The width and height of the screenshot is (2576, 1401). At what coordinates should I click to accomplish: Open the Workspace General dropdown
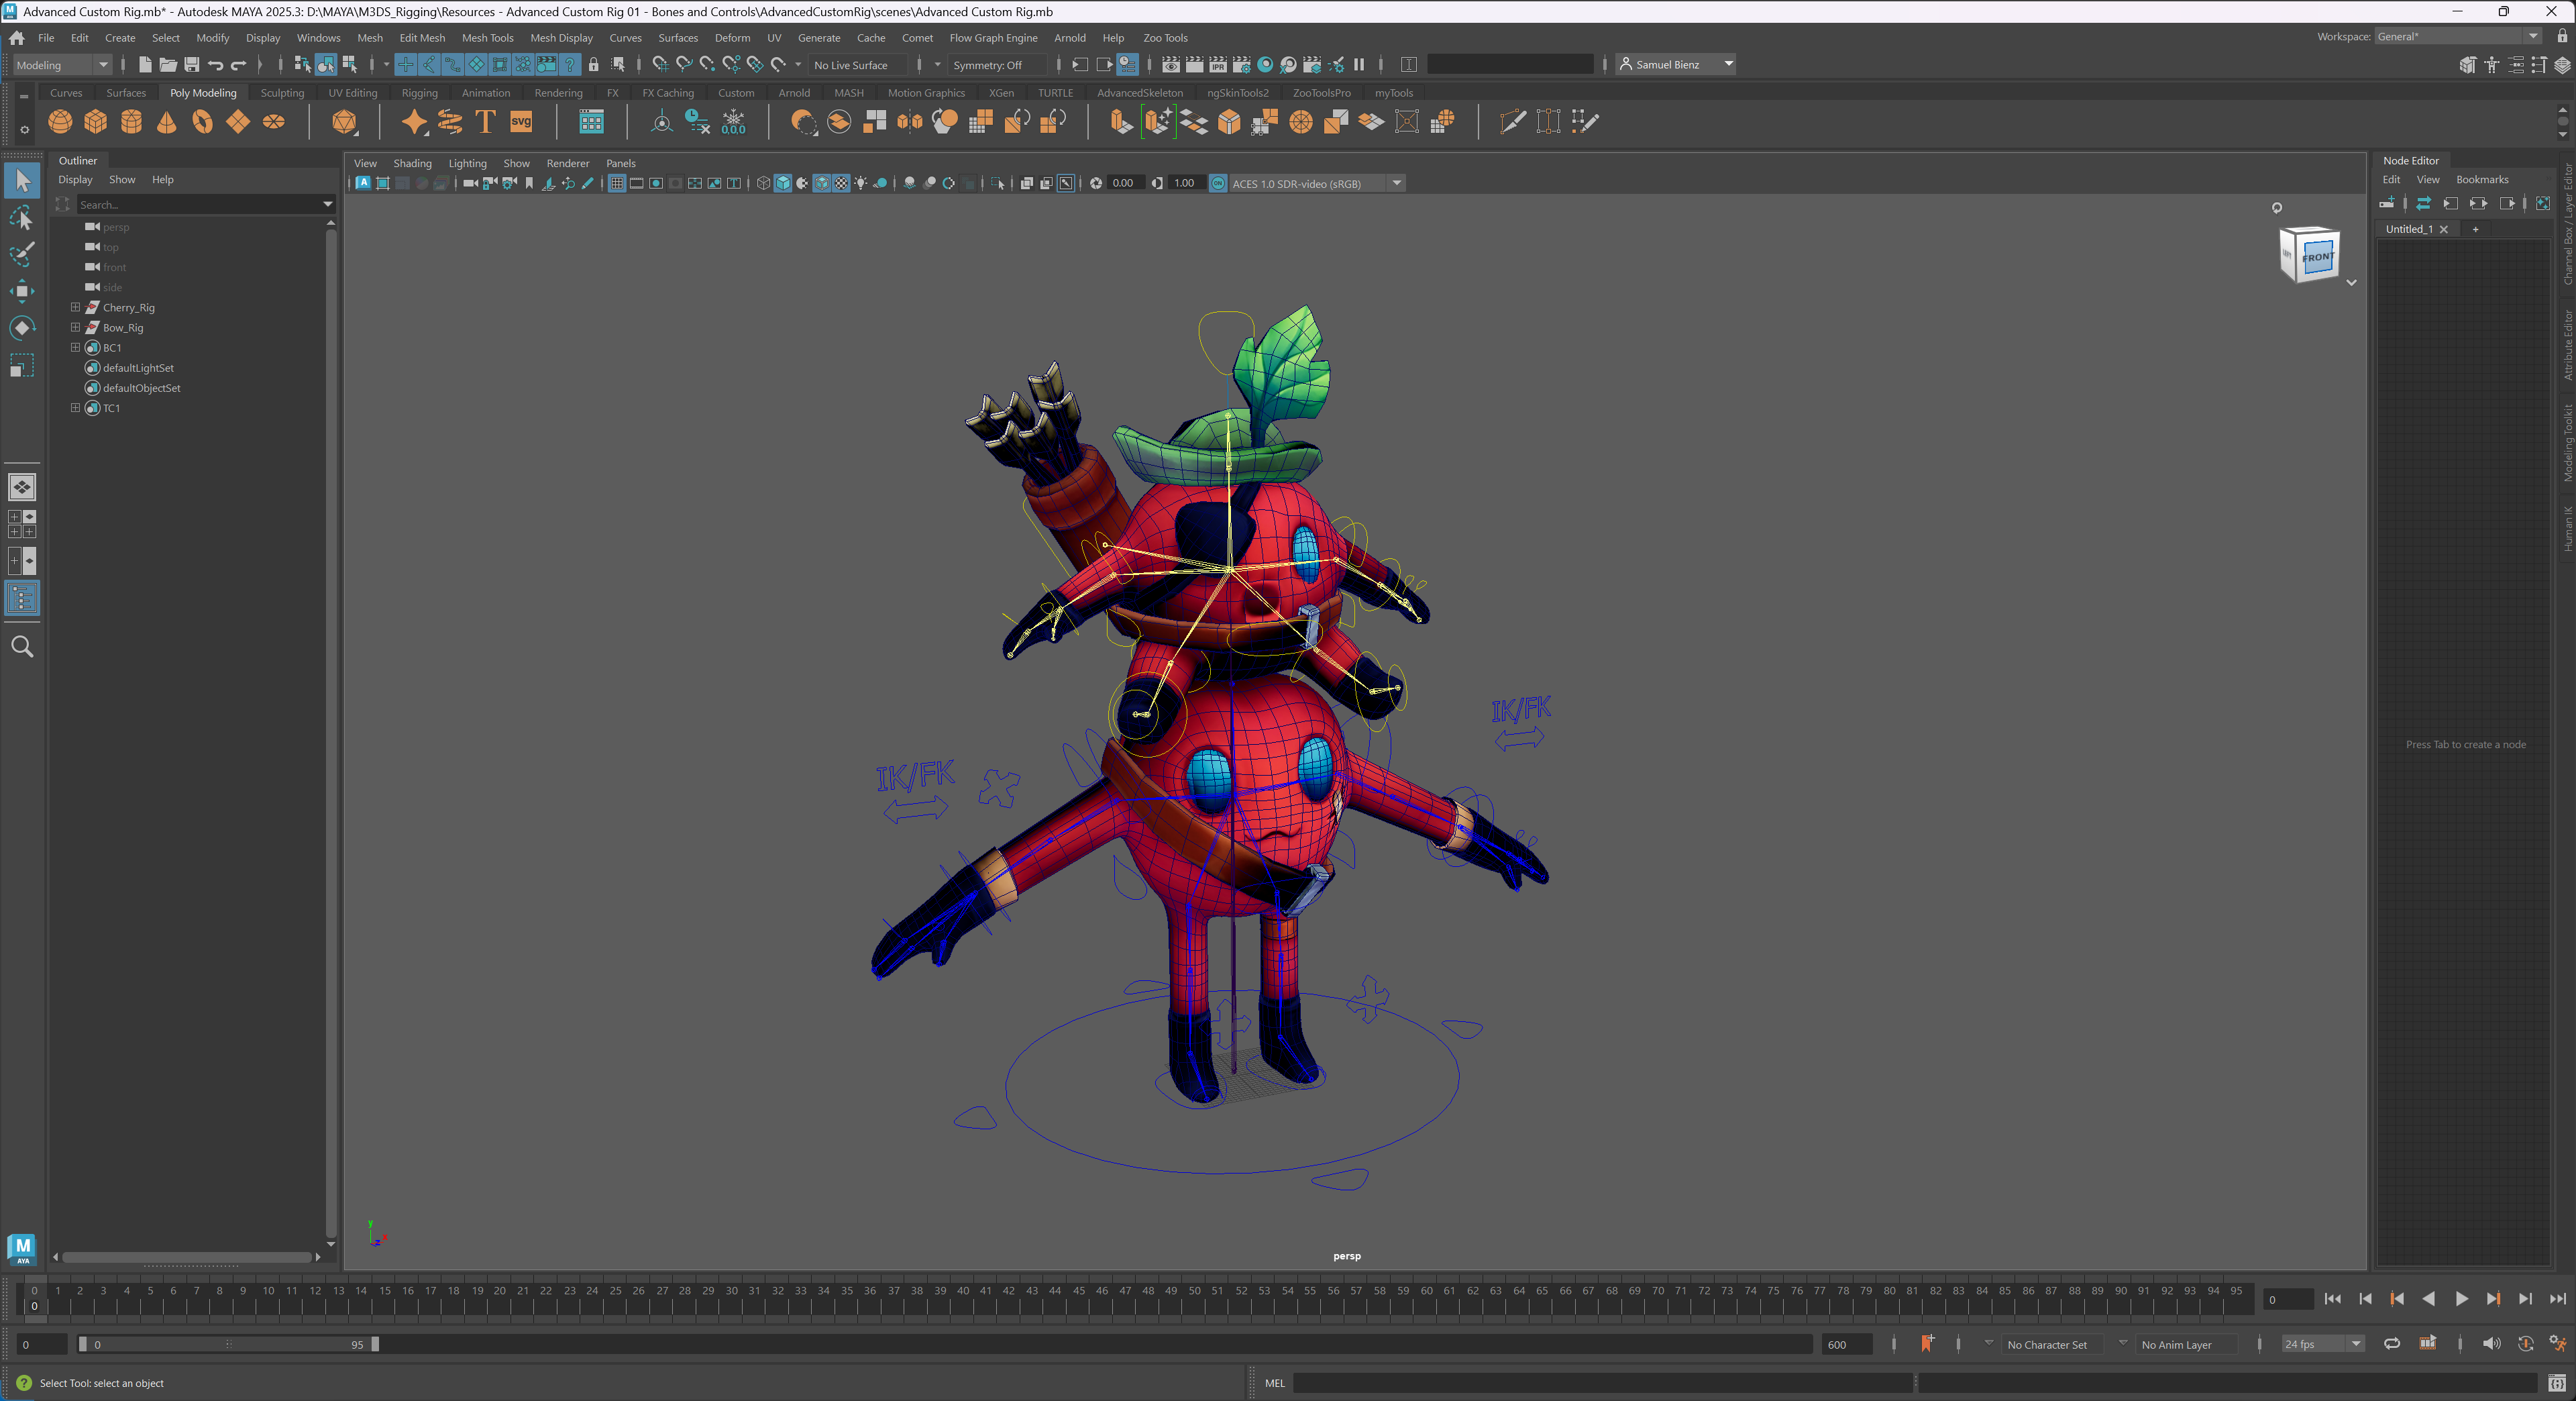(x=2458, y=37)
